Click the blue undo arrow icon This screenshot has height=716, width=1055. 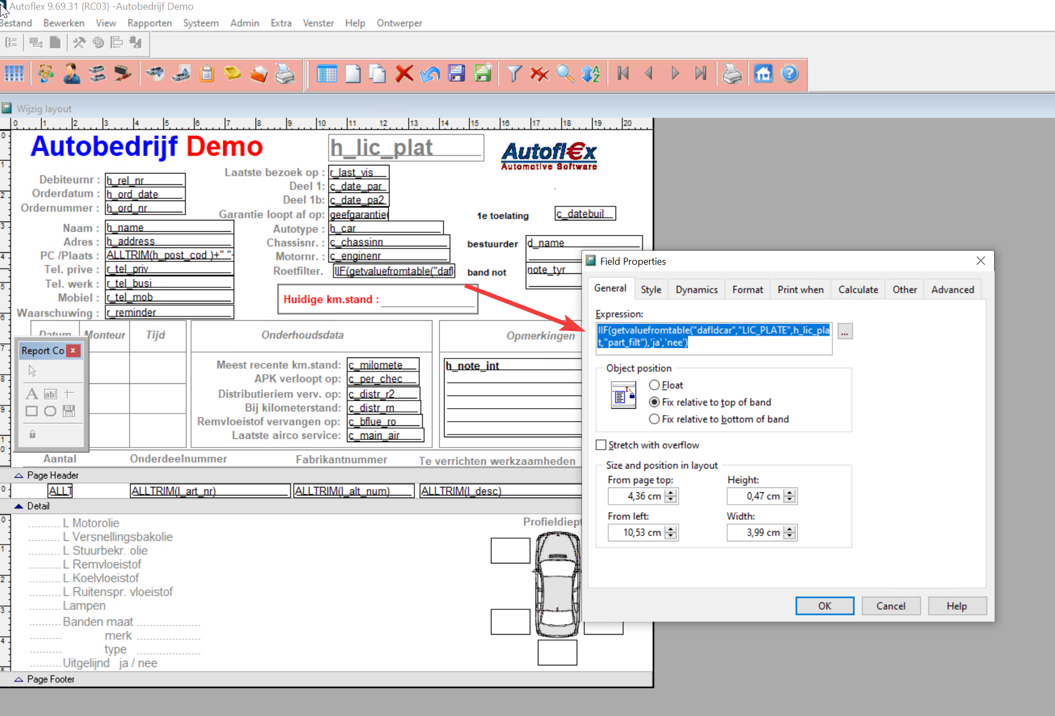(430, 73)
